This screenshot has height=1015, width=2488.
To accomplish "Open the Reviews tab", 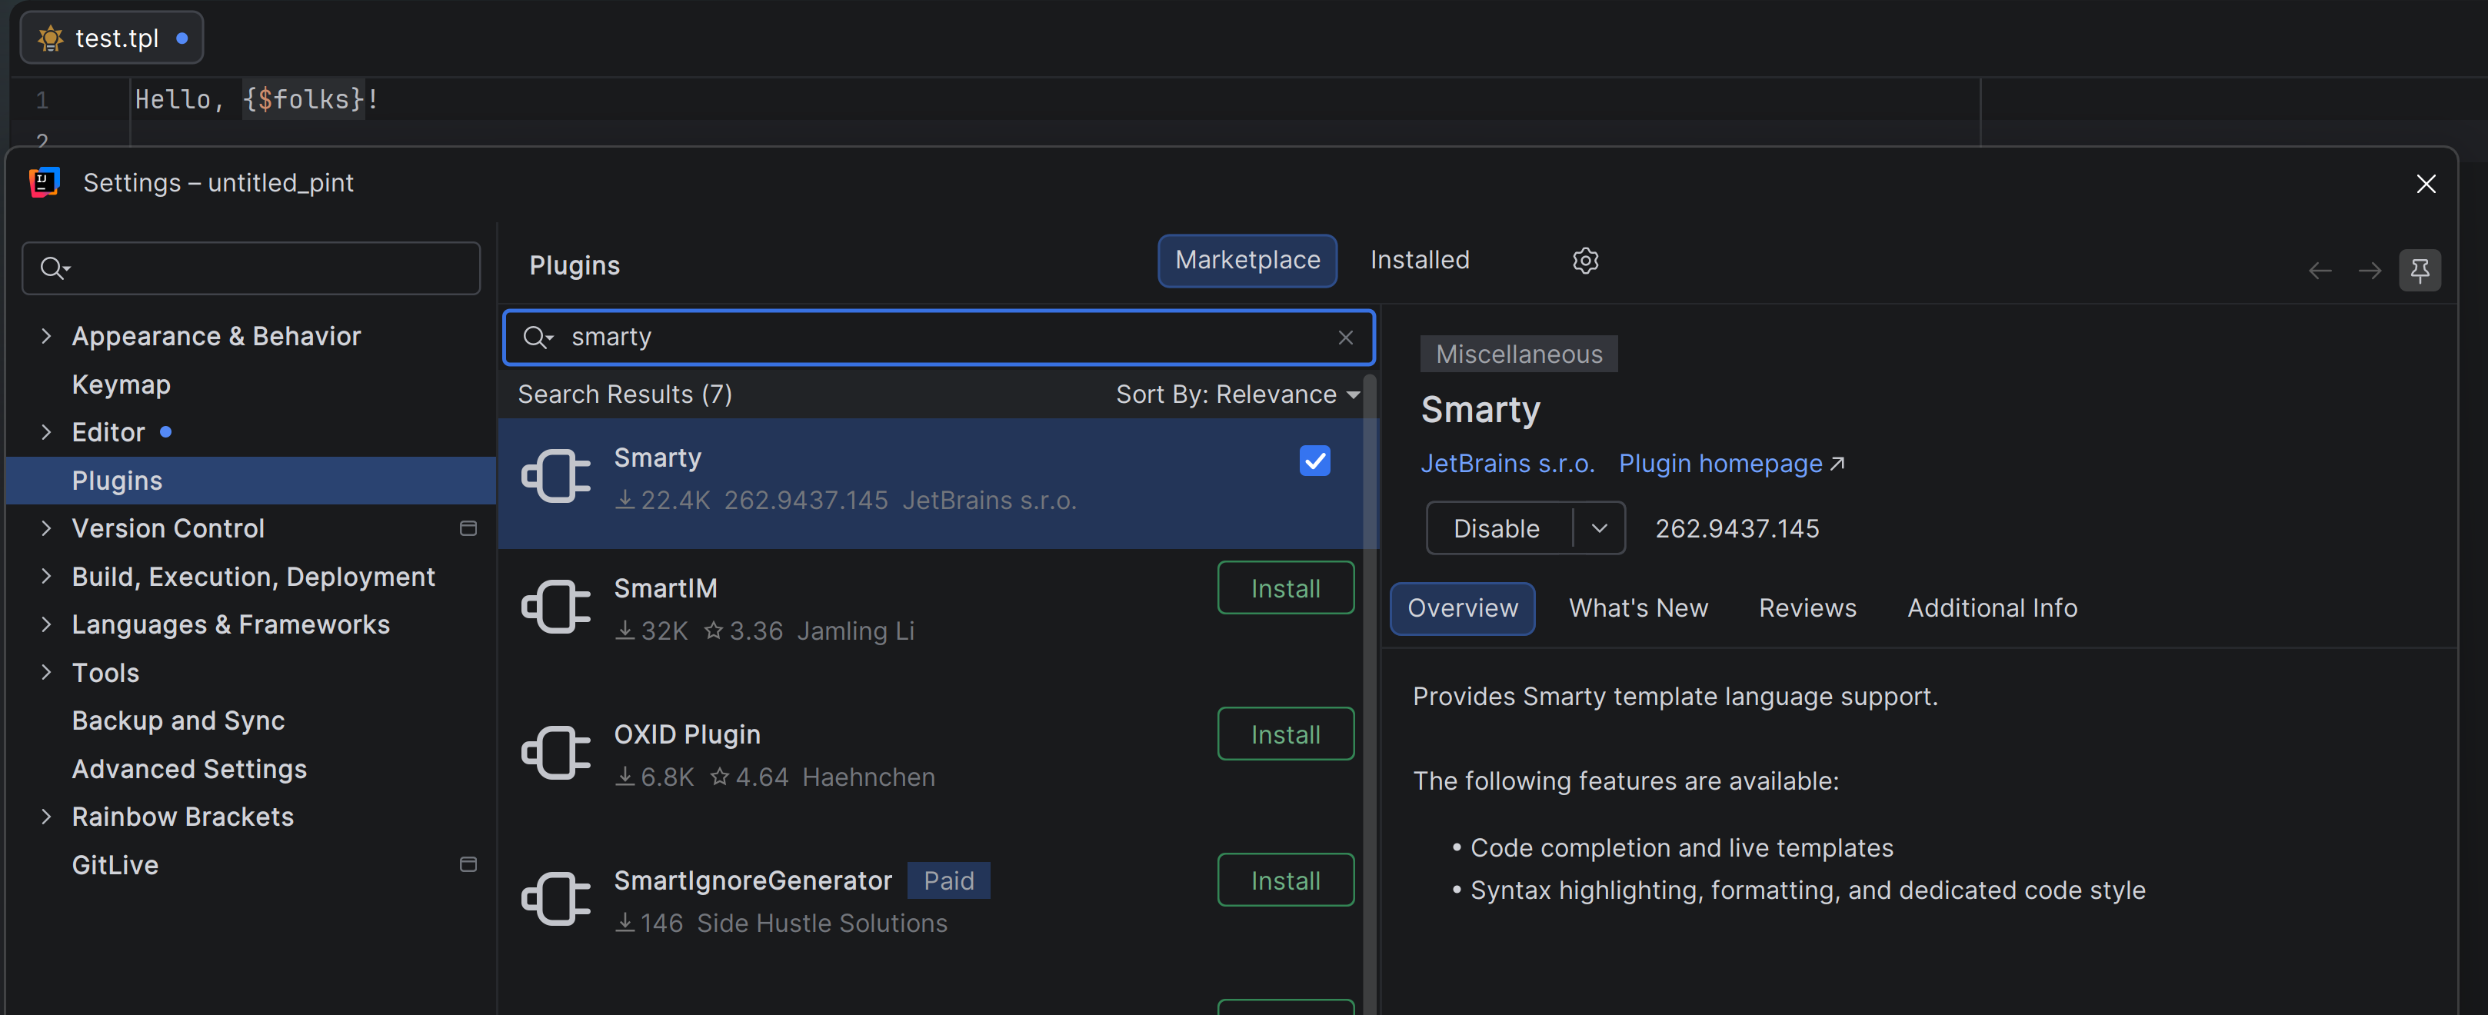I will (x=1807, y=608).
